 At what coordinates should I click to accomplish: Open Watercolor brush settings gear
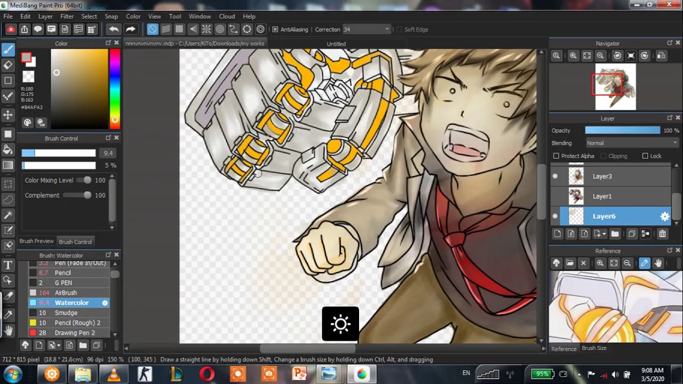[x=105, y=303]
